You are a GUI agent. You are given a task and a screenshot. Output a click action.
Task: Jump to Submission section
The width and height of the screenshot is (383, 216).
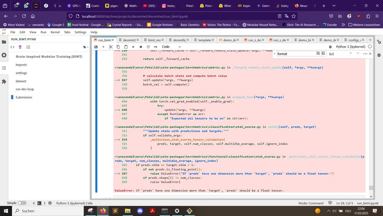[x=24, y=97]
